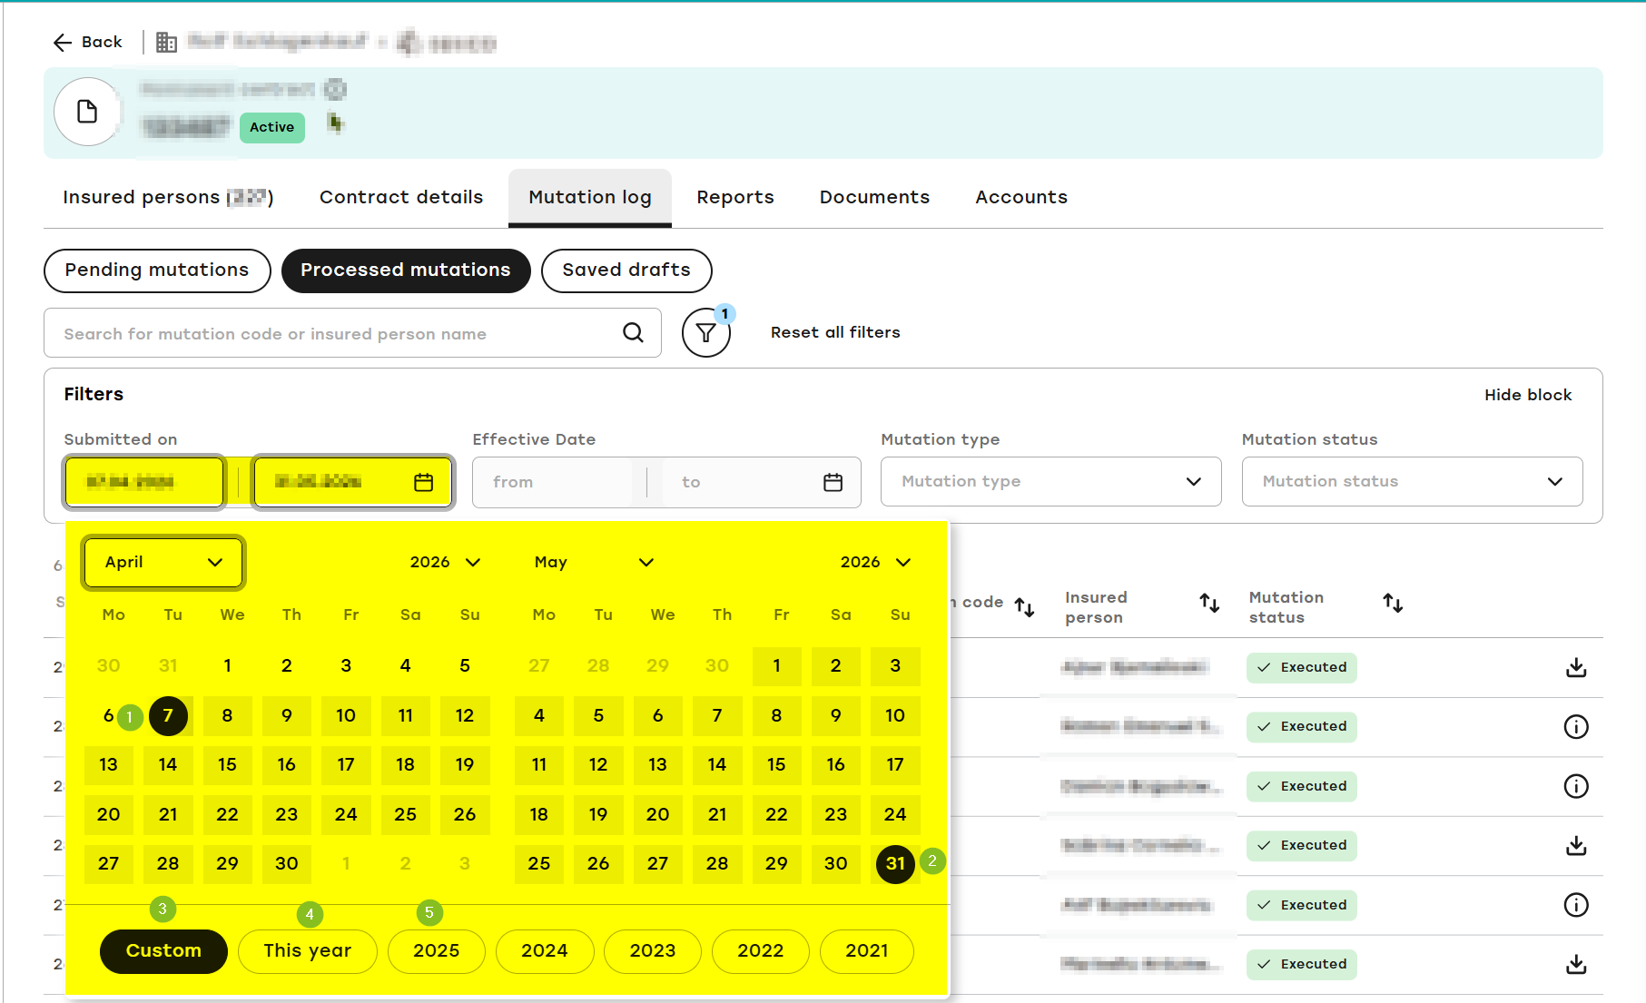Click the Active status badge
This screenshot has height=1003, width=1646.
[x=272, y=127]
